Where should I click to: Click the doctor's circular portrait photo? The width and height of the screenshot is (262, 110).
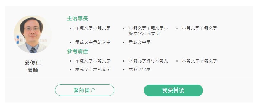point(33,34)
